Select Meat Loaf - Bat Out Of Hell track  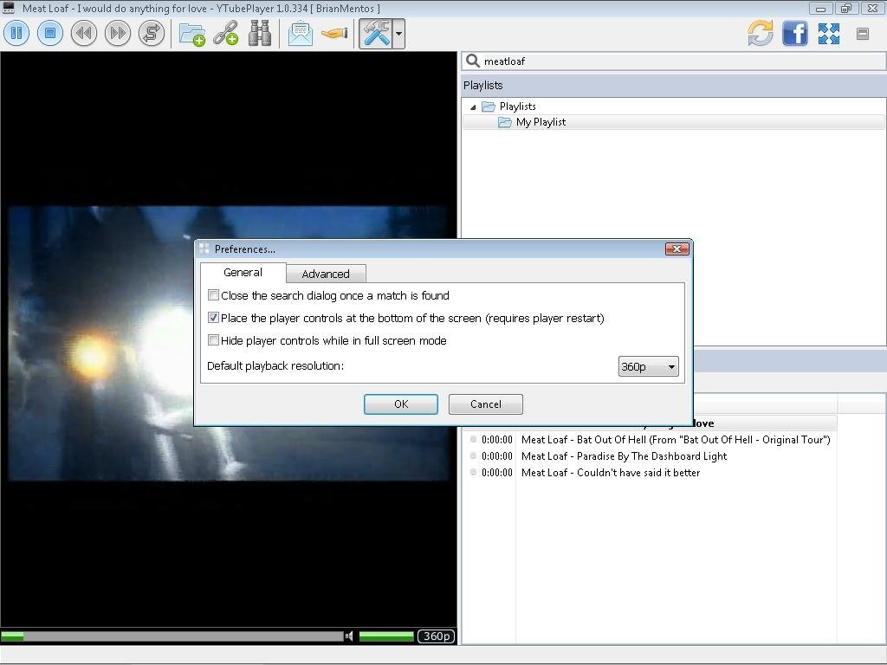676,440
